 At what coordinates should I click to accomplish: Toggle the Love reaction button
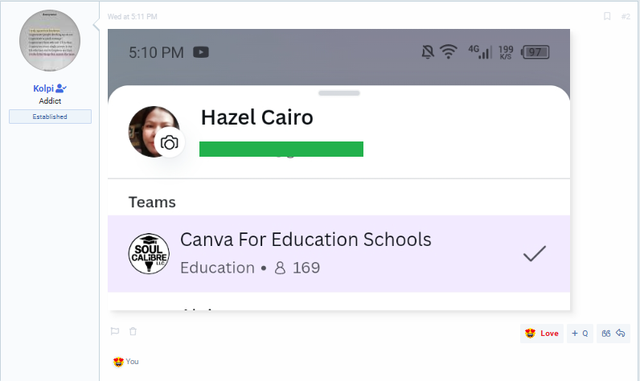[x=542, y=334]
